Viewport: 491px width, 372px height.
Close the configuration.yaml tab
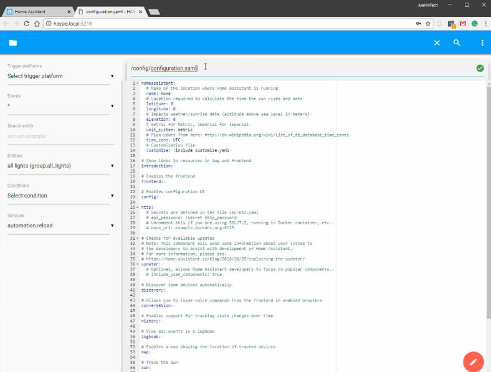pos(140,12)
